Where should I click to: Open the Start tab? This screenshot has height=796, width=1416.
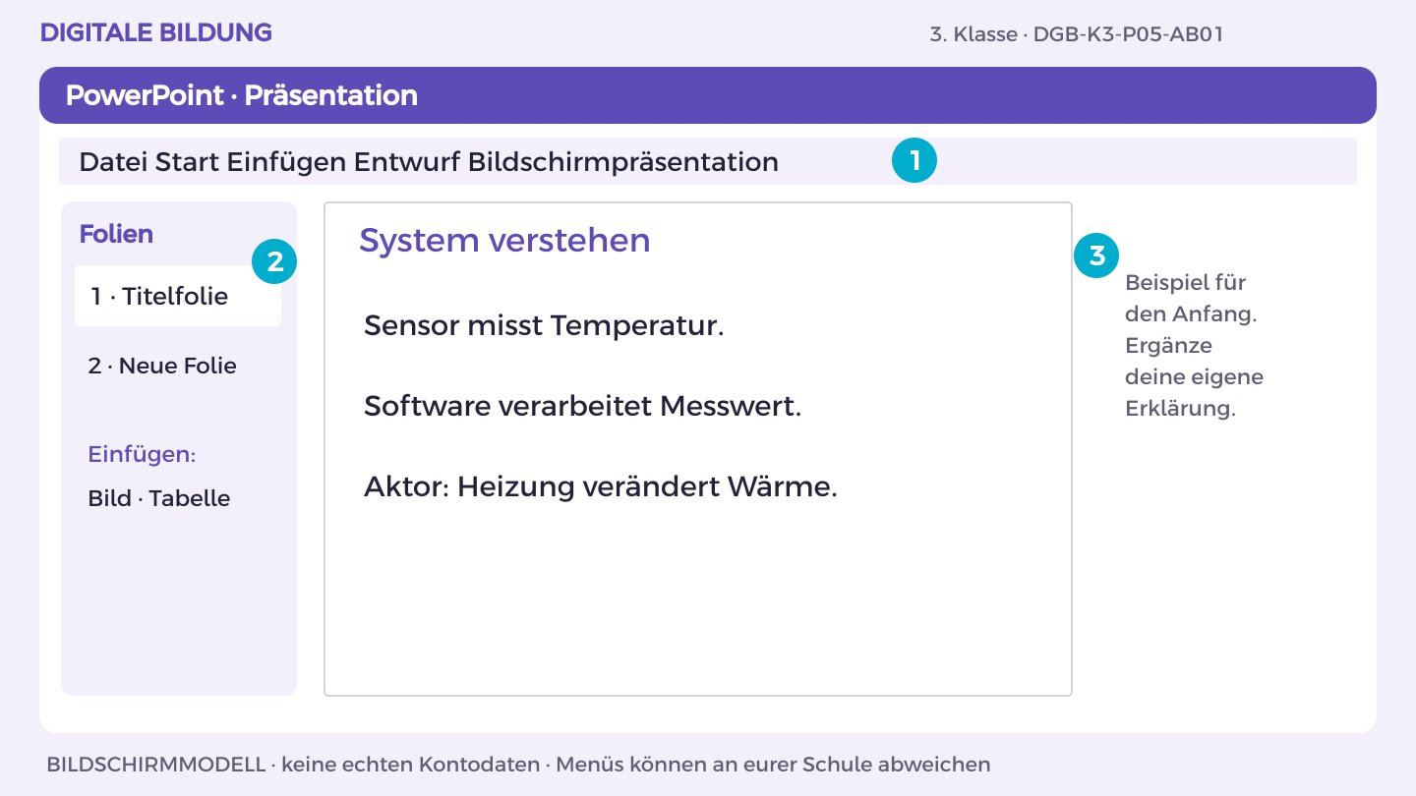188,162
